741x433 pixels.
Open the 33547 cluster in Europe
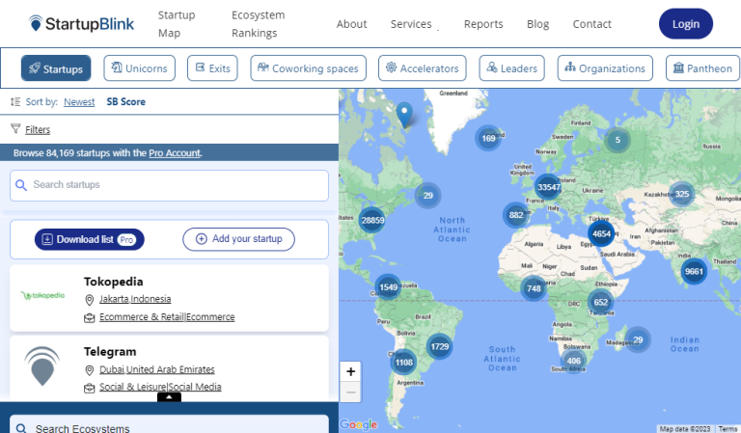click(x=548, y=187)
